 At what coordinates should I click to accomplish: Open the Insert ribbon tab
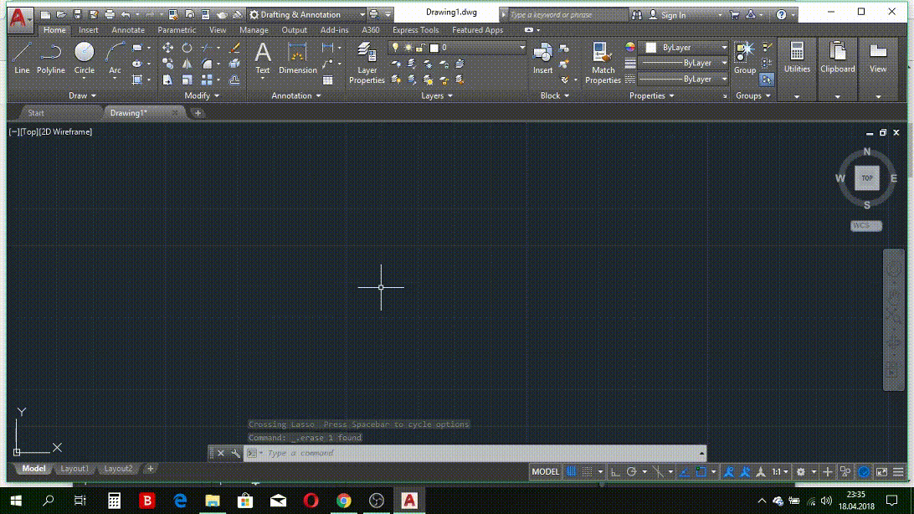pyautogui.click(x=89, y=30)
